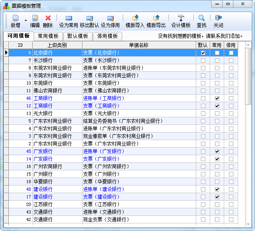The image size is (255, 231).
Task: Sort by the ID column header
Action: (20, 45)
